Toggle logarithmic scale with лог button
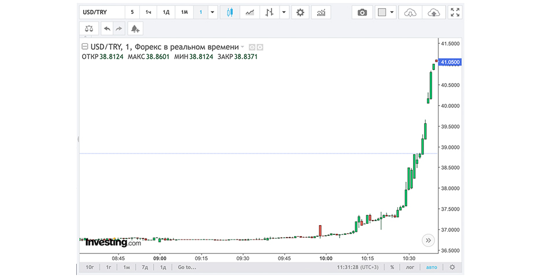The width and height of the screenshot is (543, 277). point(410,267)
